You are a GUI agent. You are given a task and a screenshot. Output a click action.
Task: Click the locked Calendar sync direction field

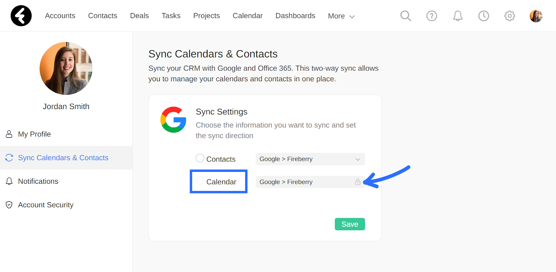coord(310,182)
